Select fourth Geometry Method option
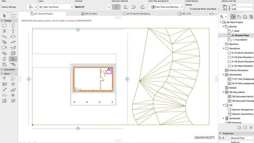The width and height of the screenshot is (254, 143). tap(142, 7)
